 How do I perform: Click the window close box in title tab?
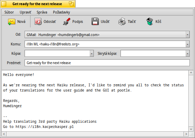(x=4, y=4)
